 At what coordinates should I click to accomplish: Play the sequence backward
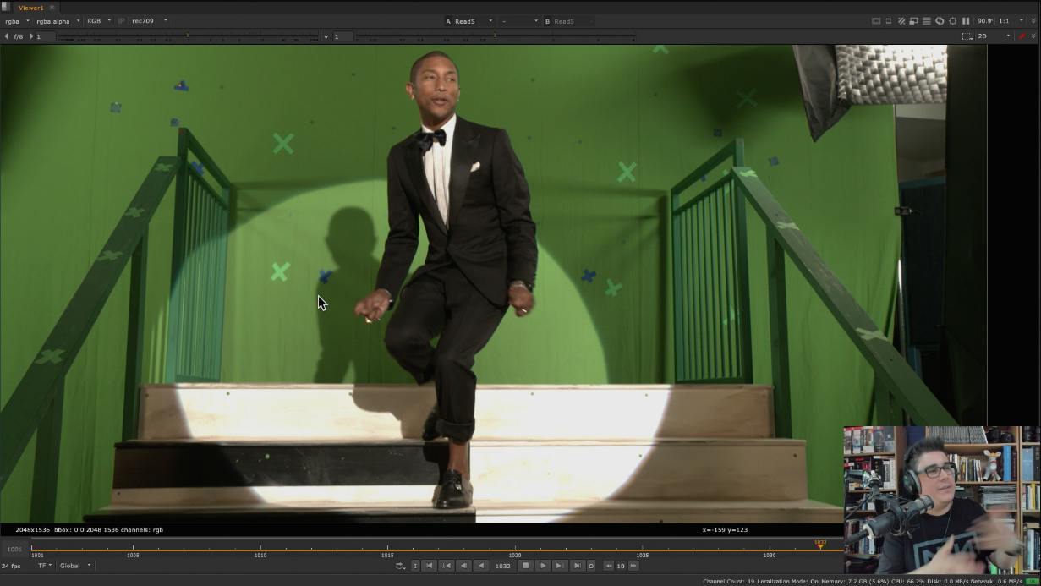pos(481,566)
